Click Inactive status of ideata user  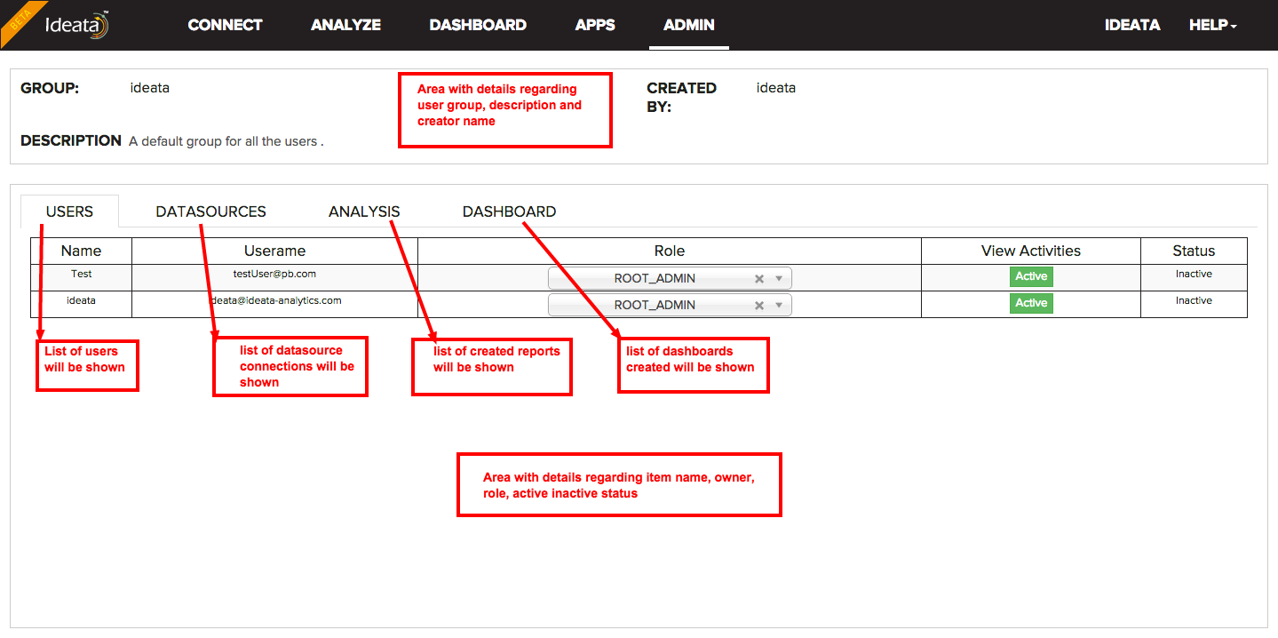(1194, 301)
